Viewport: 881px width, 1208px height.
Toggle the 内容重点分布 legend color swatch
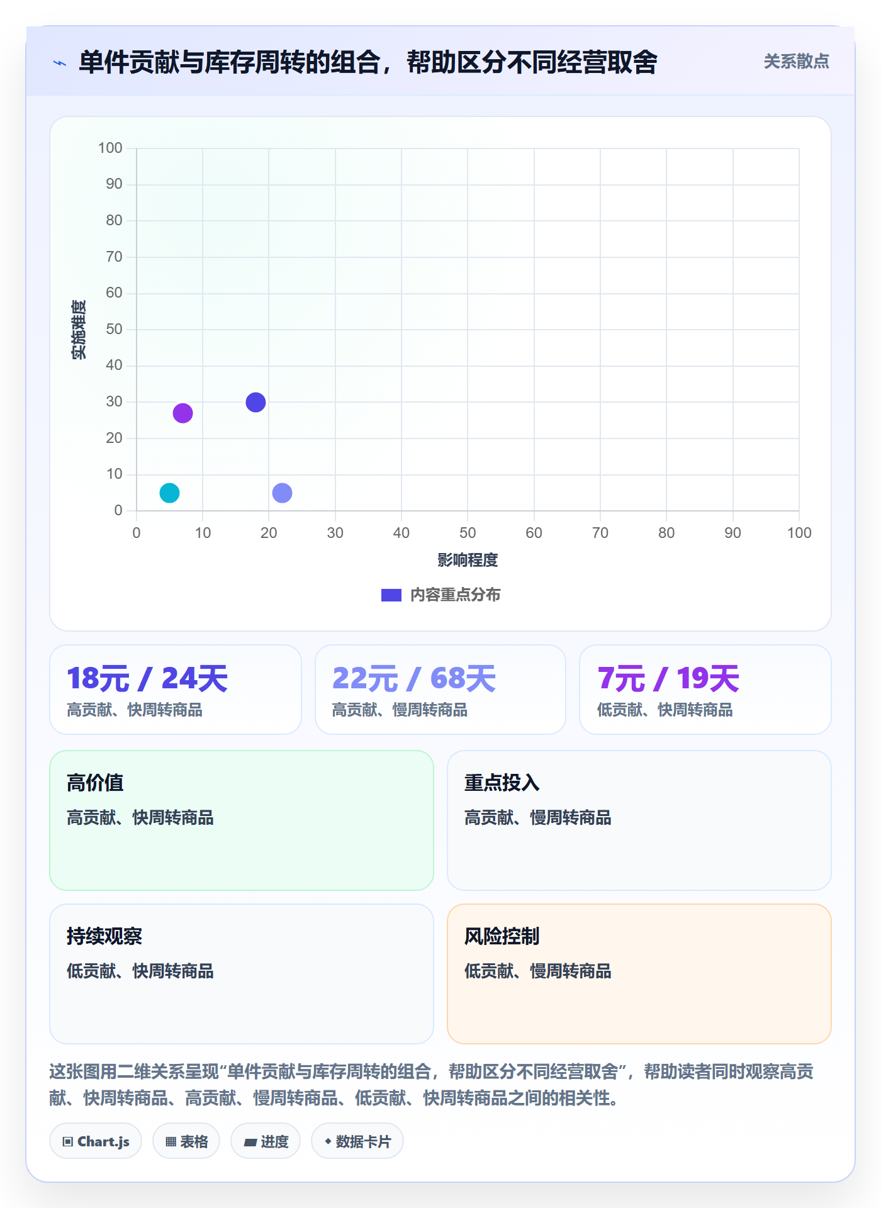391,595
